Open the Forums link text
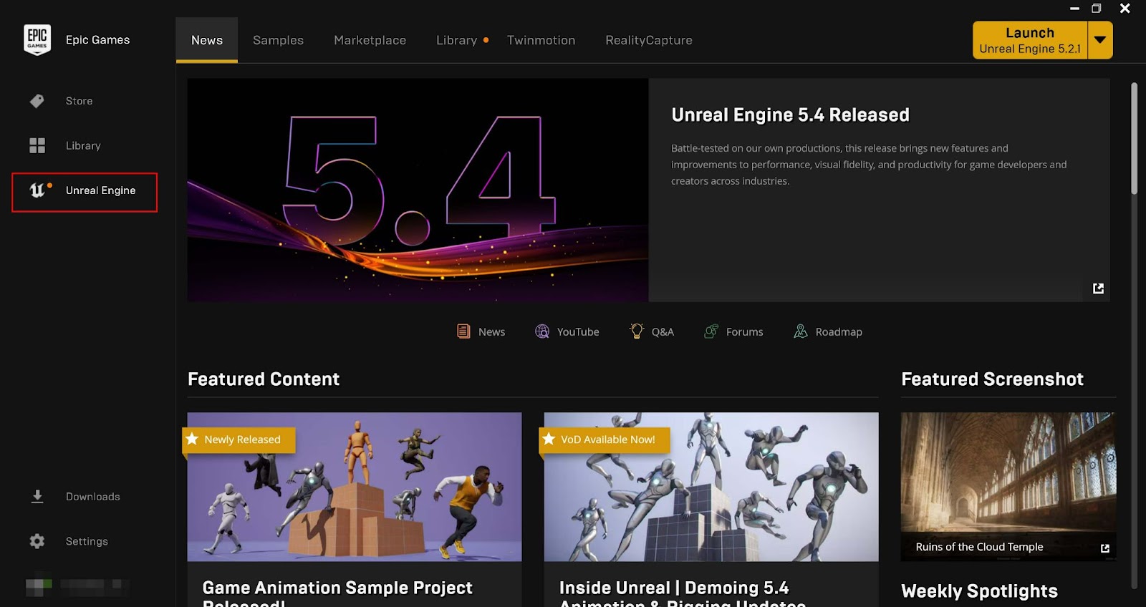This screenshot has width=1146, height=607. click(744, 331)
